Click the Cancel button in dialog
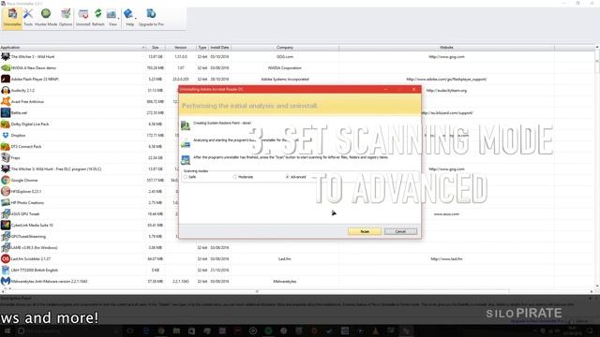Viewport: 600px width, 337px height. click(400, 231)
